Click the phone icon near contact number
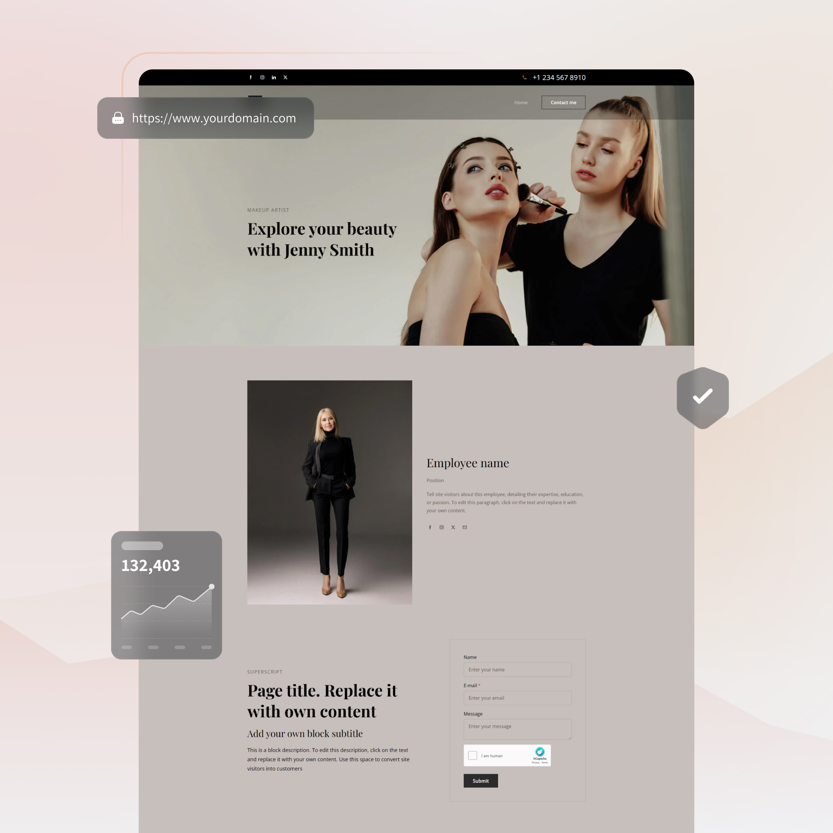 [524, 77]
